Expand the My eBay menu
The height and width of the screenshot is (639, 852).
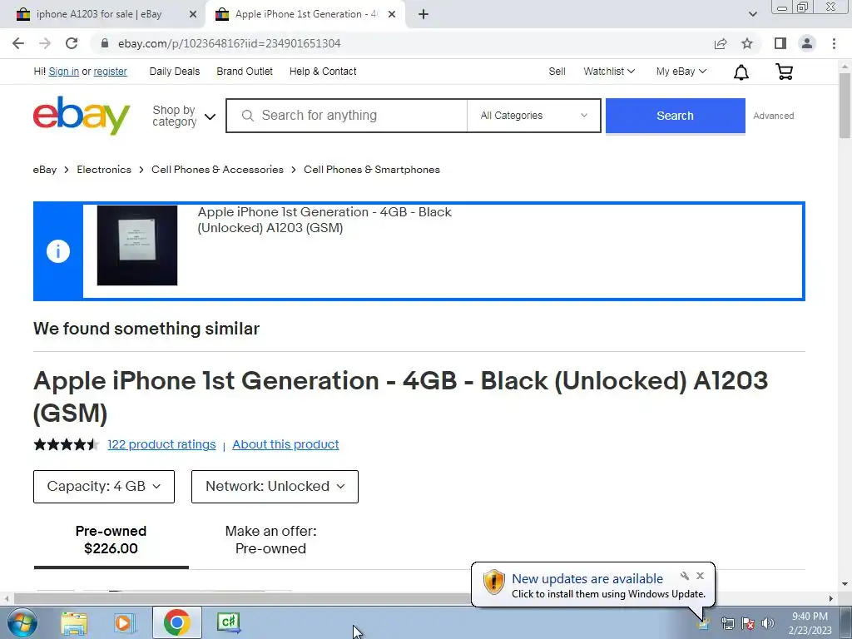(x=681, y=72)
